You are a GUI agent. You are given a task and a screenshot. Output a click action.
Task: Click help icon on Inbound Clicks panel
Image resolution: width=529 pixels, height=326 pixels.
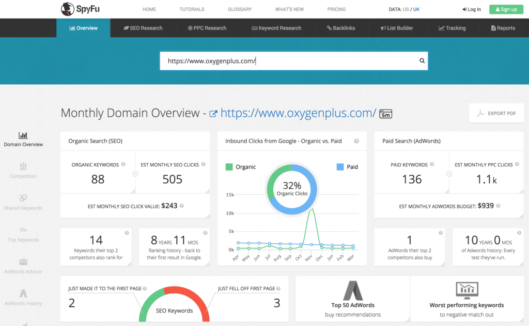point(356,141)
